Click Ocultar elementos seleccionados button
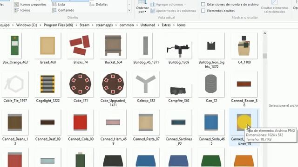The width and height of the screenshot is (298, 167). tap(274, 7)
